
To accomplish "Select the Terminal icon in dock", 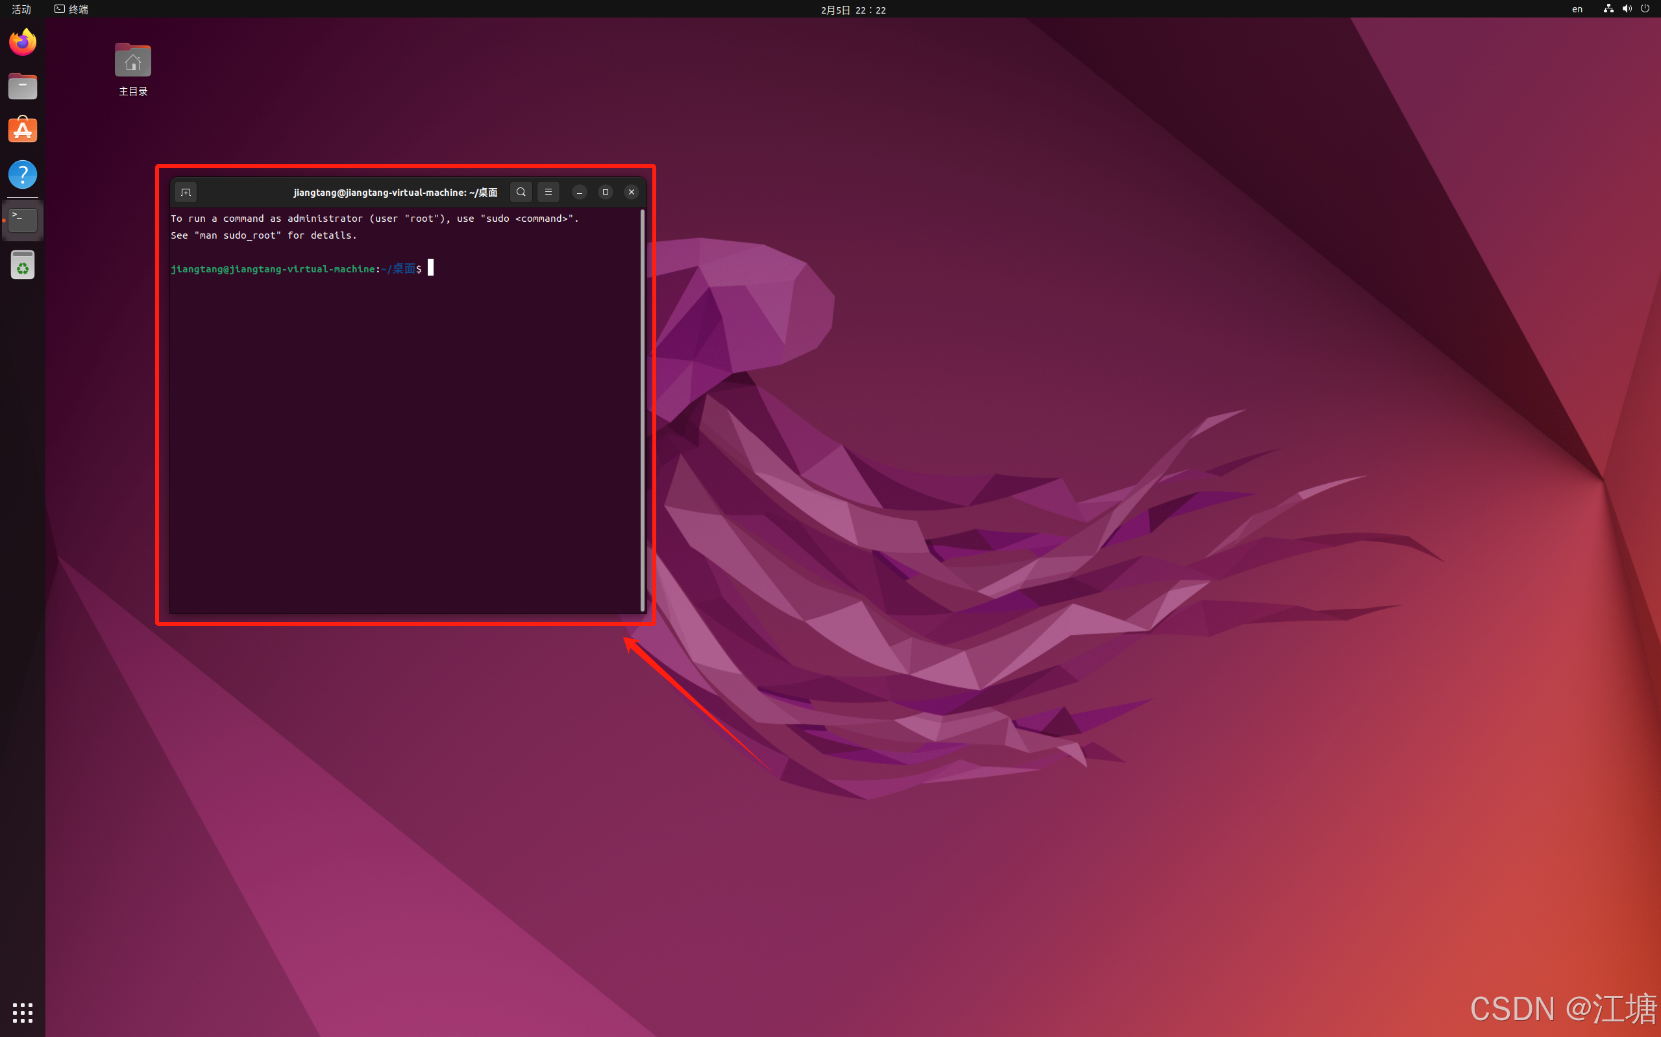I will click(x=23, y=220).
